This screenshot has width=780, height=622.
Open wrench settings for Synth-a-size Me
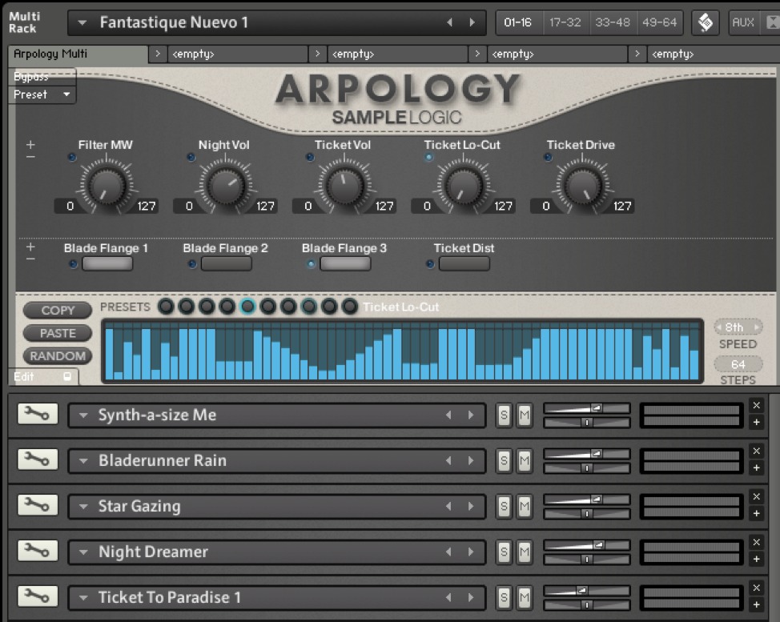[38, 414]
